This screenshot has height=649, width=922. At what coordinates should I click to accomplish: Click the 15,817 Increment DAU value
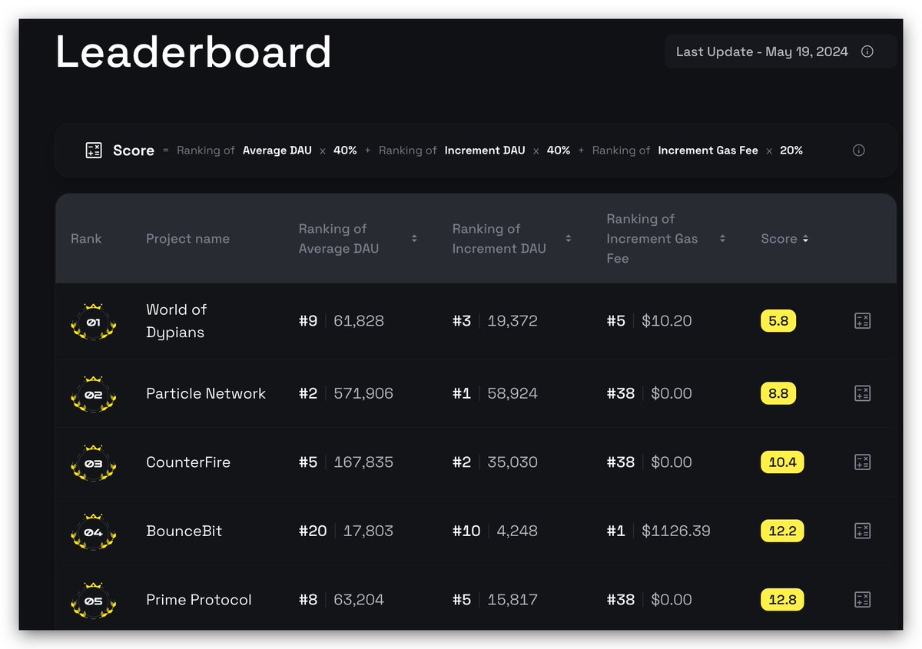pos(512,600)
